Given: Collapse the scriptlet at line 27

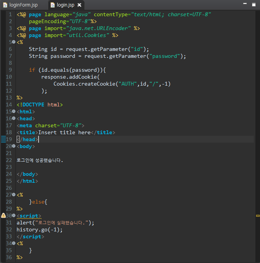Looking at the screenshot, I should [14, 195].
